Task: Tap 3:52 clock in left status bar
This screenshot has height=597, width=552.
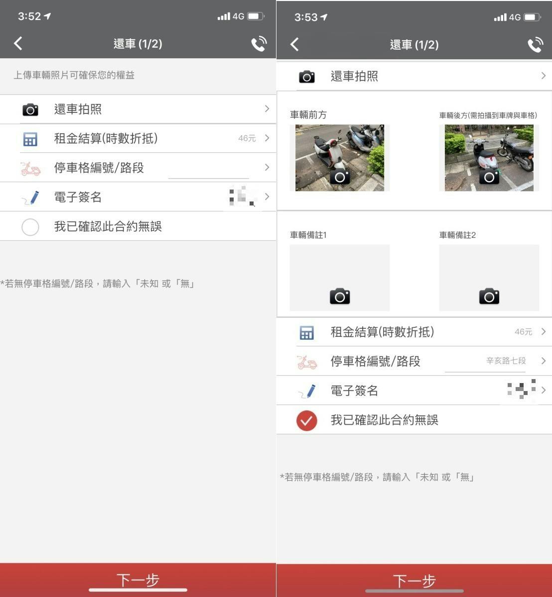Action: [x=29, y=16]
